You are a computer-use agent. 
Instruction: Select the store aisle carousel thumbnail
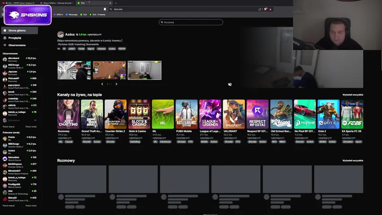coord(74,70)
